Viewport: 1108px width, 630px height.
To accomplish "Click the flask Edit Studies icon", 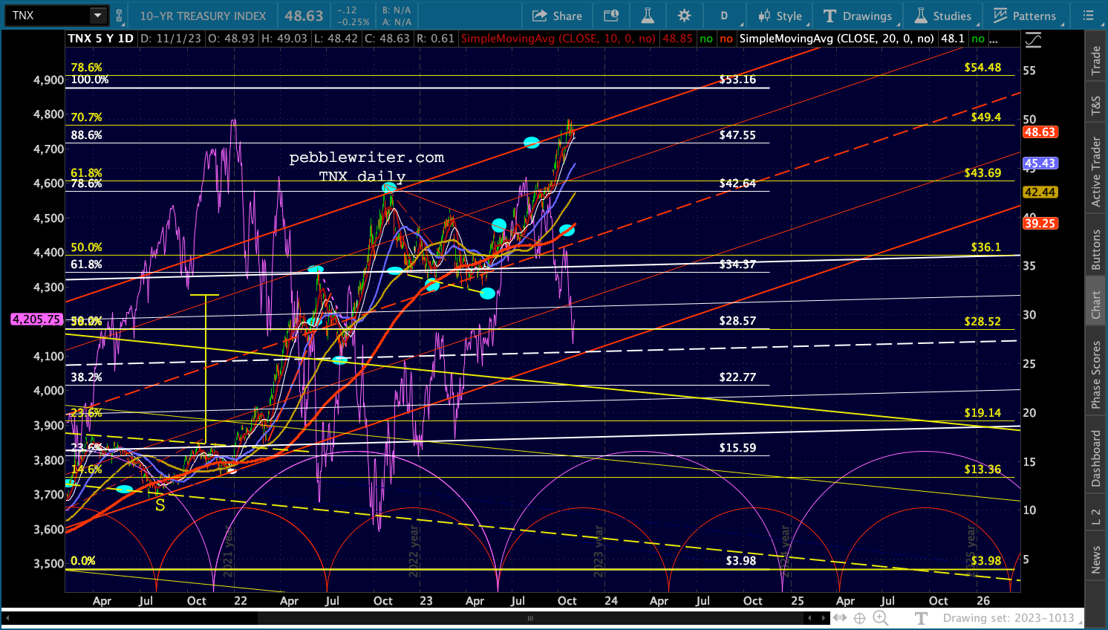I will [648, 16].
